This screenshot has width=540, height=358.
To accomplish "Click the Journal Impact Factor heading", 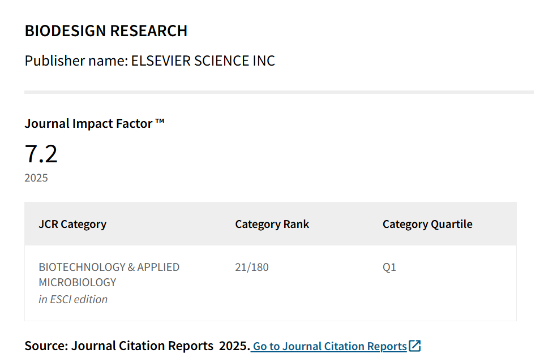I will (x=95, y=124).
